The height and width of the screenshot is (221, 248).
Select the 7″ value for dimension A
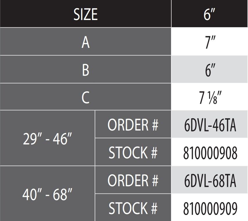tap(210, 42)
